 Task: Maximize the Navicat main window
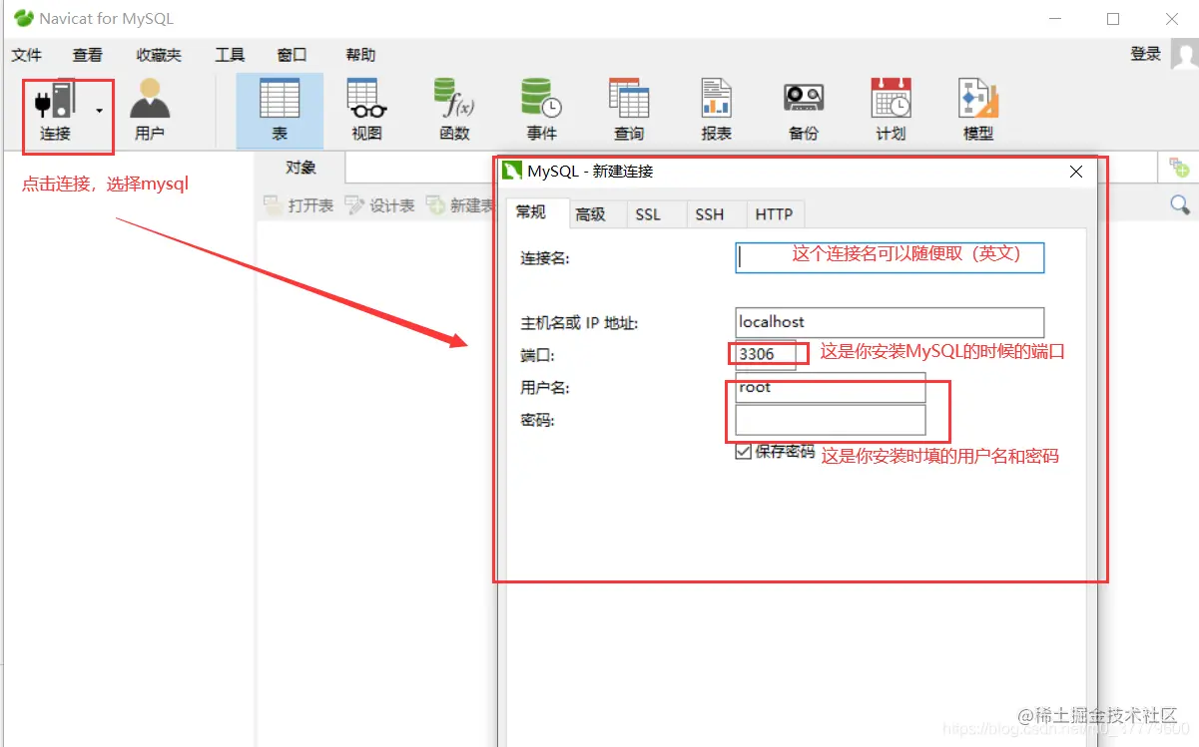1113,19
